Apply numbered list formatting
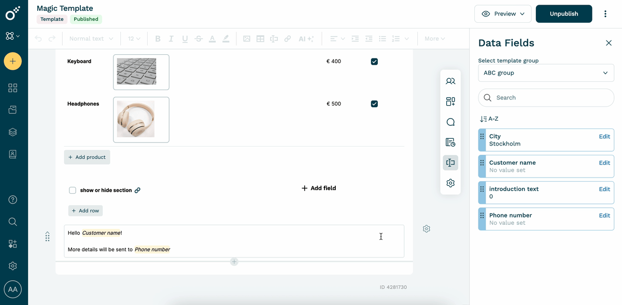Image resolution: width=622 pixels, height=305 pixels. 396,39
